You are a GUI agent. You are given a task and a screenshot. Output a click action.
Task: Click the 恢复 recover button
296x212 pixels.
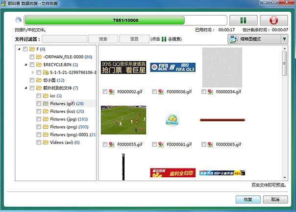pyautogui.click(x=248, y=199)
